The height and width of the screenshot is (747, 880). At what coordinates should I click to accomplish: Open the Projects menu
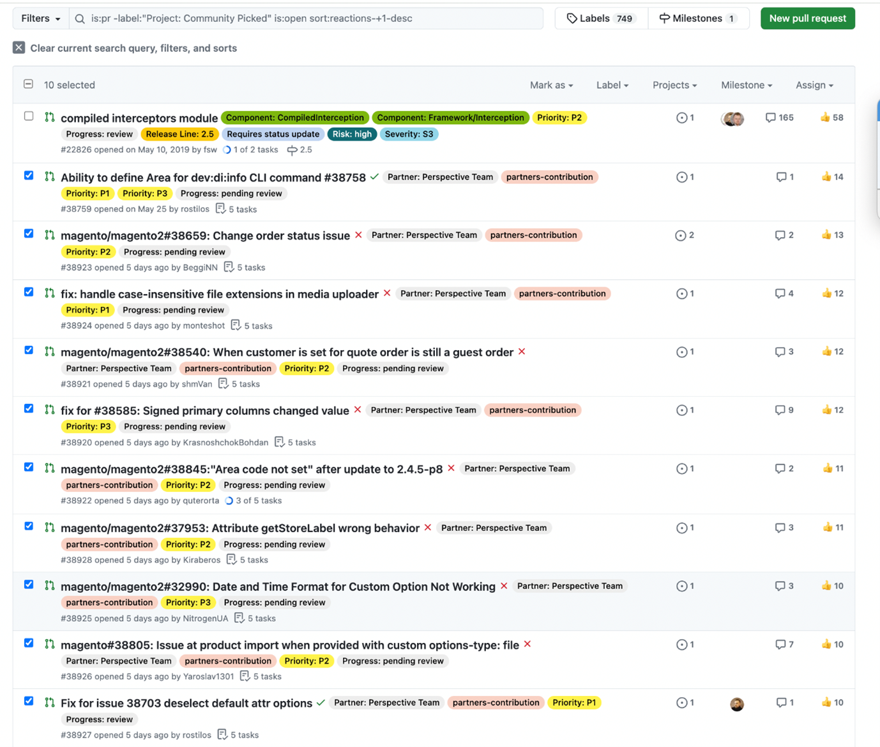click(673, 84)
